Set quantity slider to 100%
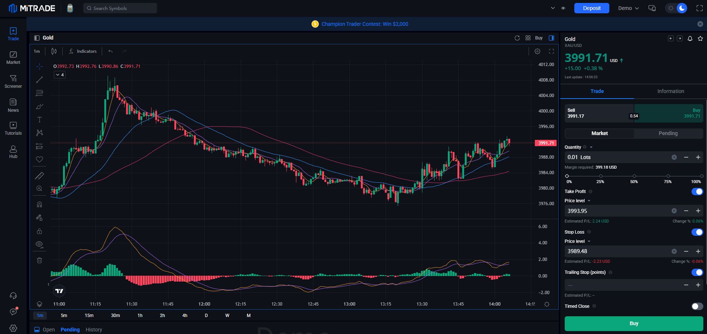This screenshot has height=334, width=707. pos(701,176)
